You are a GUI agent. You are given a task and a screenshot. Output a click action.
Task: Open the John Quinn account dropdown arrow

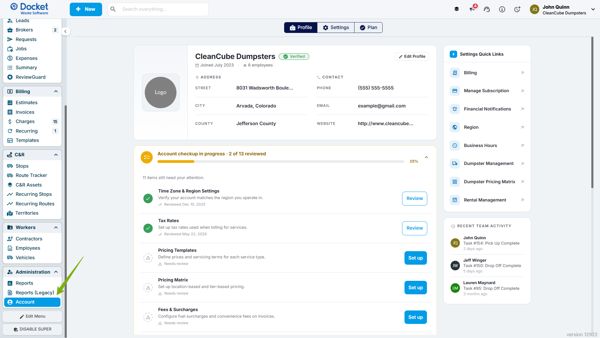click(x=593, y=9)
